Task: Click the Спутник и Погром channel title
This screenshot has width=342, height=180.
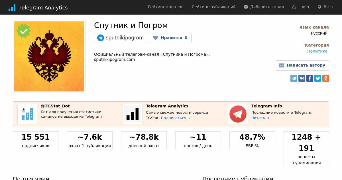Action: pyautogui.click(x=131, y=25)
